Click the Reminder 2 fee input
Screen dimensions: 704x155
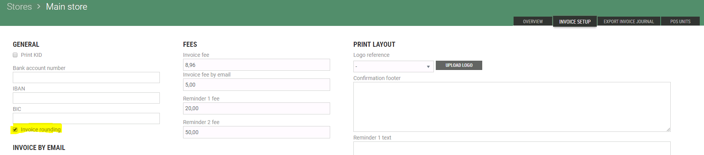point(256,132)
